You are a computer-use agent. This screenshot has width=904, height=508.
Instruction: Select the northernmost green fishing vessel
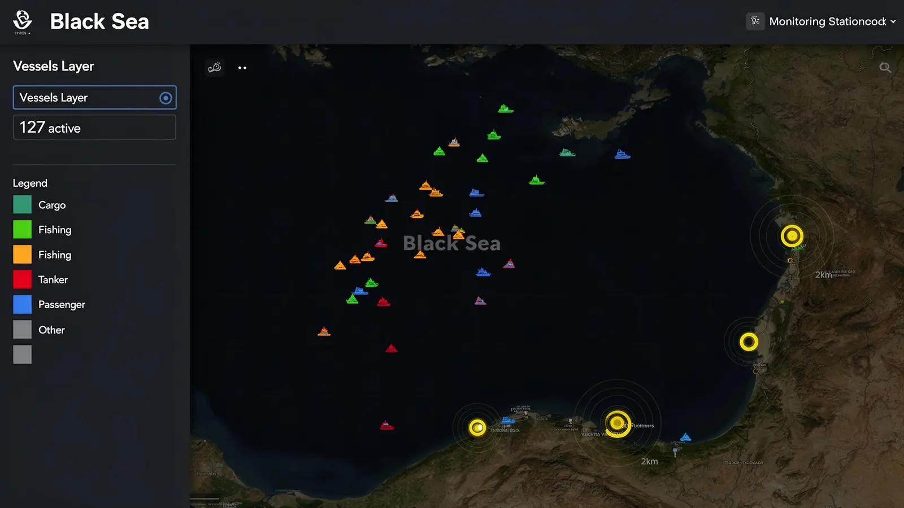[505, 108]
